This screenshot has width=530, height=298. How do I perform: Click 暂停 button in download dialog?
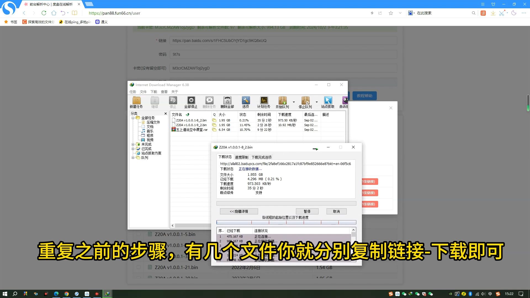(x=307, y=211)
